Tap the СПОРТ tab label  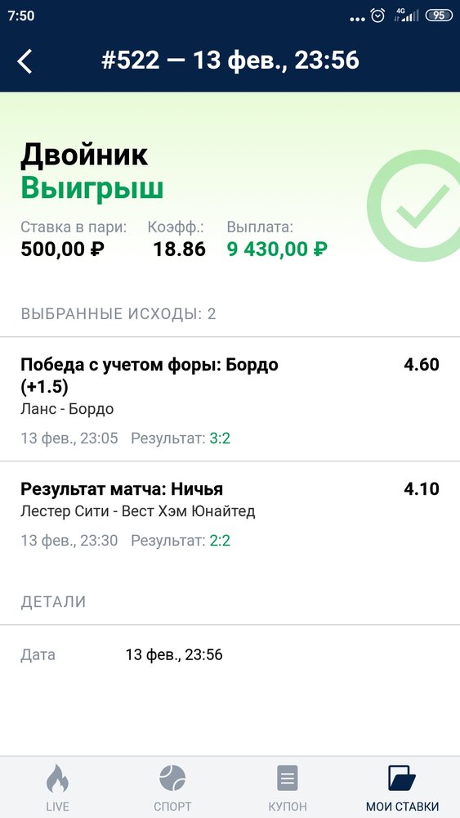click(x=172, y=807)
